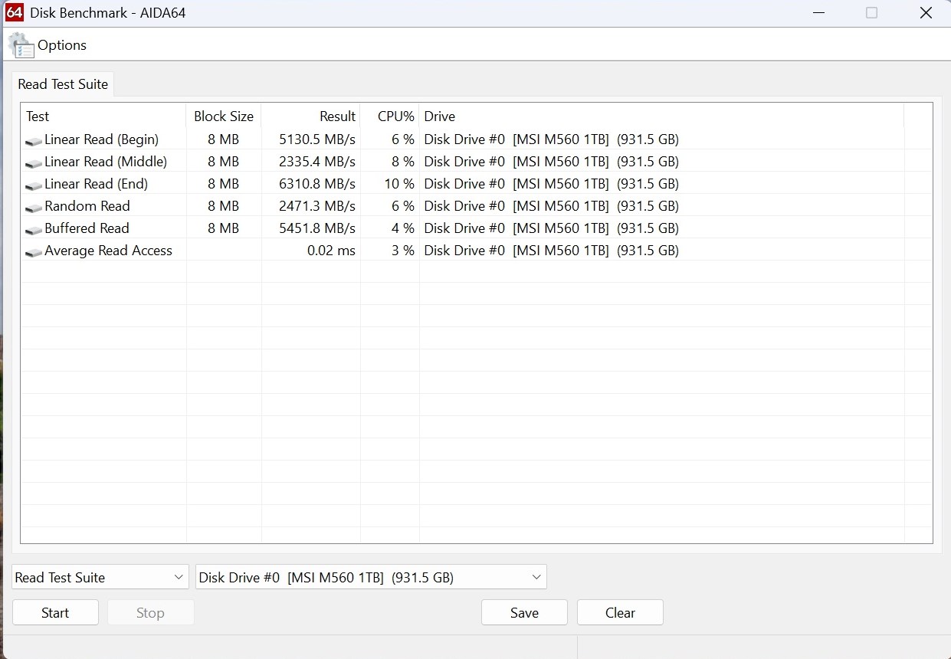Click the drive icon beside Buffered Read
The image size is (951, 659).
pyautogui.click(x=34, y=230)
